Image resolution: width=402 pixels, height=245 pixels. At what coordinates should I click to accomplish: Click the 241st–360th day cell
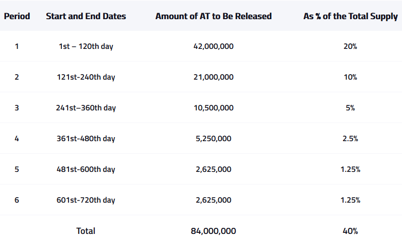point(86,108)
